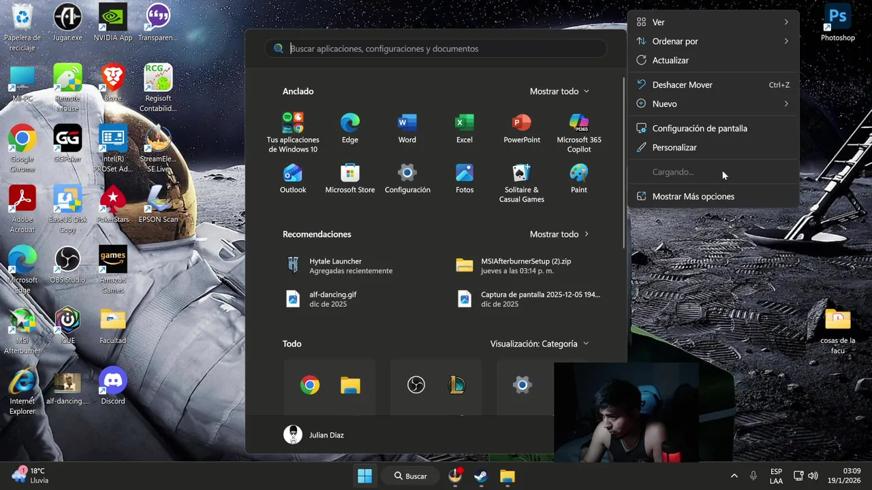Launch Paint from pinned apps
Screen dimensions: 872x490
pos(578,178)
